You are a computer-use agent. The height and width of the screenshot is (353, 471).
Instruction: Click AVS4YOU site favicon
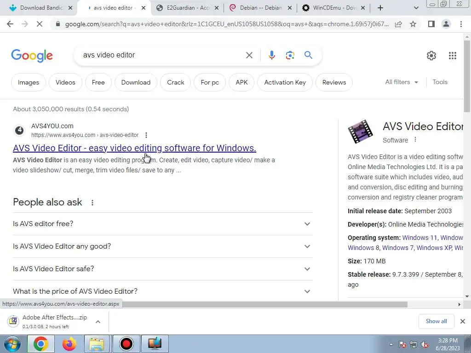point(19,130)
